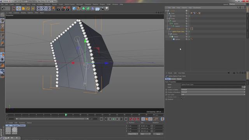Toggle the Enabled checkbox in attributes
The height and width of the screenshot is (140, 249).
(182, 100)
